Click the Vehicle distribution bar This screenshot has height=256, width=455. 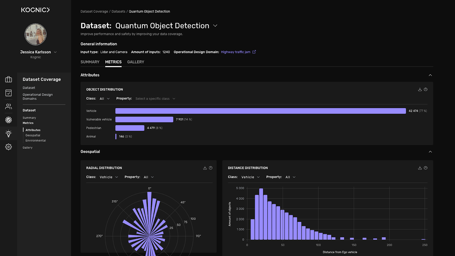click(x=260, y=111)
